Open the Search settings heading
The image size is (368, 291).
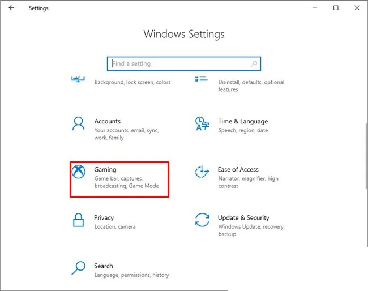coord(104,266)
